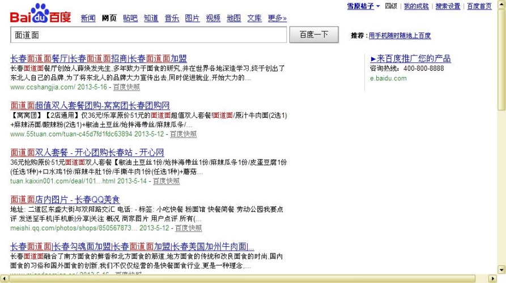Open 搜索设置 in the top bar
Screen dimensions: 506x283
point(448,6)
